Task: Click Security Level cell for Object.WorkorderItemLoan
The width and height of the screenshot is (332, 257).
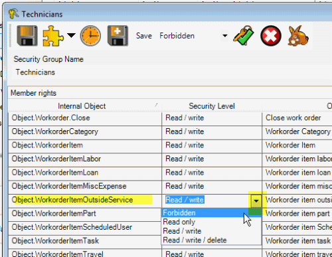Action: pyautogui.click(x=212, y=173)
